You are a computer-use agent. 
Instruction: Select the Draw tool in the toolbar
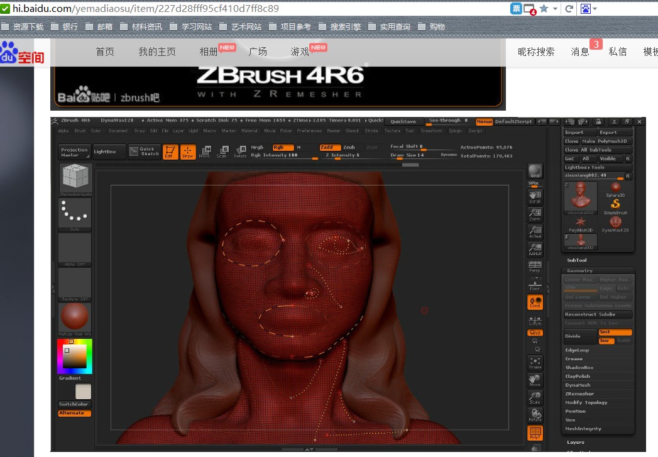[187, 151]
